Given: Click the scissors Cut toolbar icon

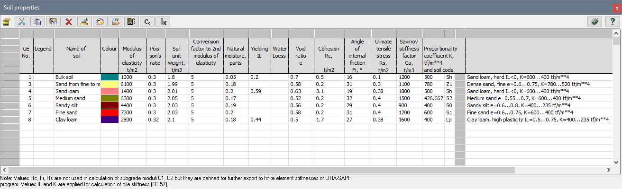Looking at the screenshot, I should tap(22, 21).
